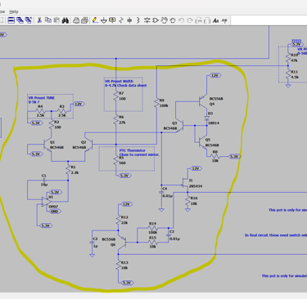Select resistor R15 valued 10k
Screen dimensions: 307x299
click(x=153, y=242)
